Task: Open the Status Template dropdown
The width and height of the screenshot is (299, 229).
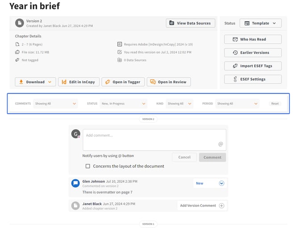Action: (260, 23)
